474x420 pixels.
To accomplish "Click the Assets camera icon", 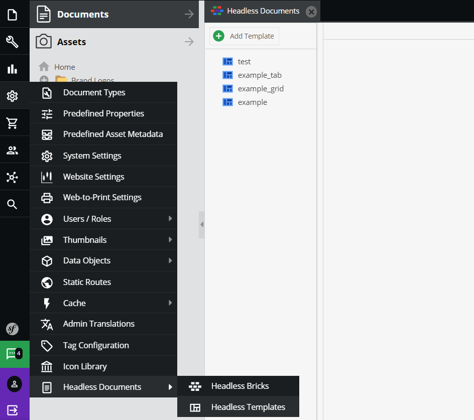I will pyautogui.click(x=44, y=41).
